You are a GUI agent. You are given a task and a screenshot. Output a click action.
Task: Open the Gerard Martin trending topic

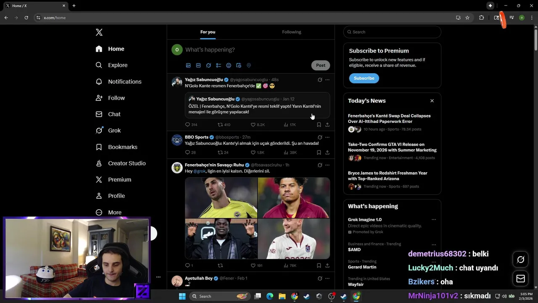[362, 267]
